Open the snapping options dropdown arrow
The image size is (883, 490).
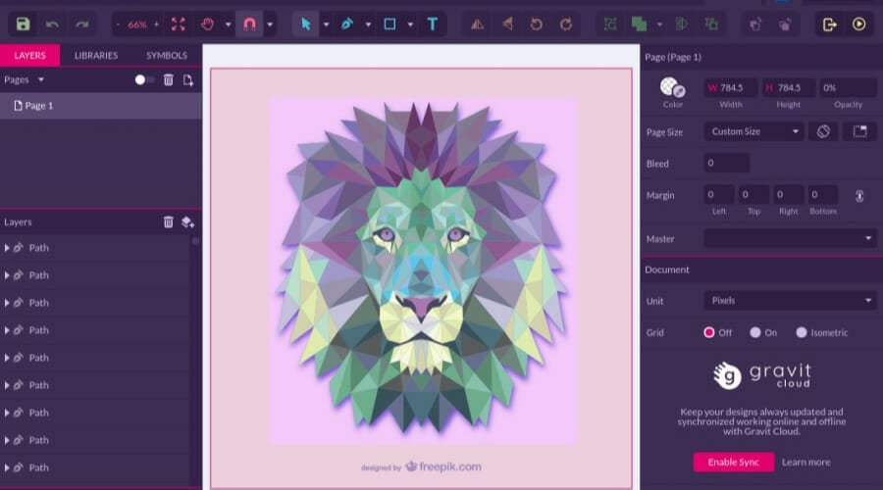click(270, 24)
